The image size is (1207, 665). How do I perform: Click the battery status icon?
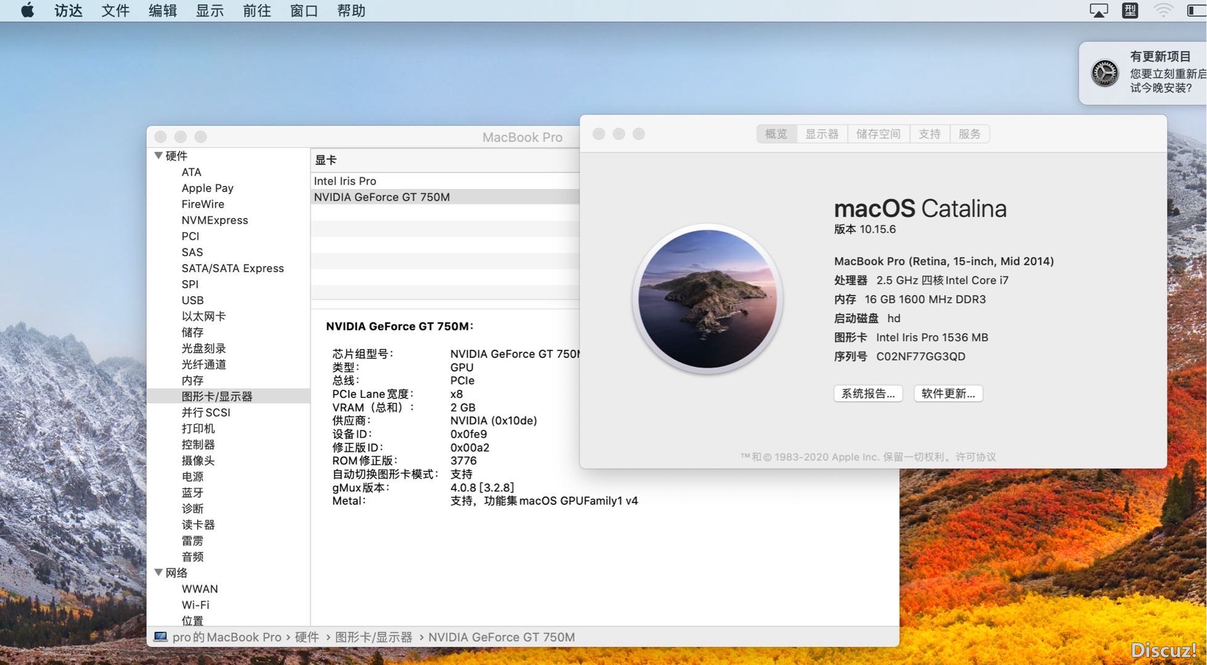coord(1197,10)
